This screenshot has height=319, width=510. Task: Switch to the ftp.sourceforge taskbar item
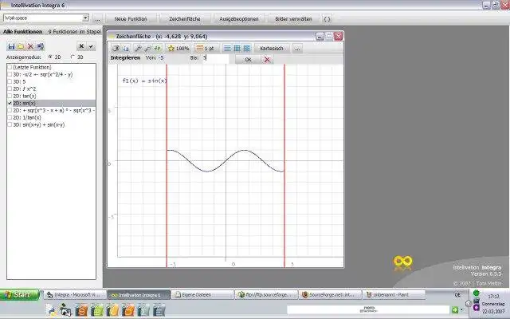[266, 295]
